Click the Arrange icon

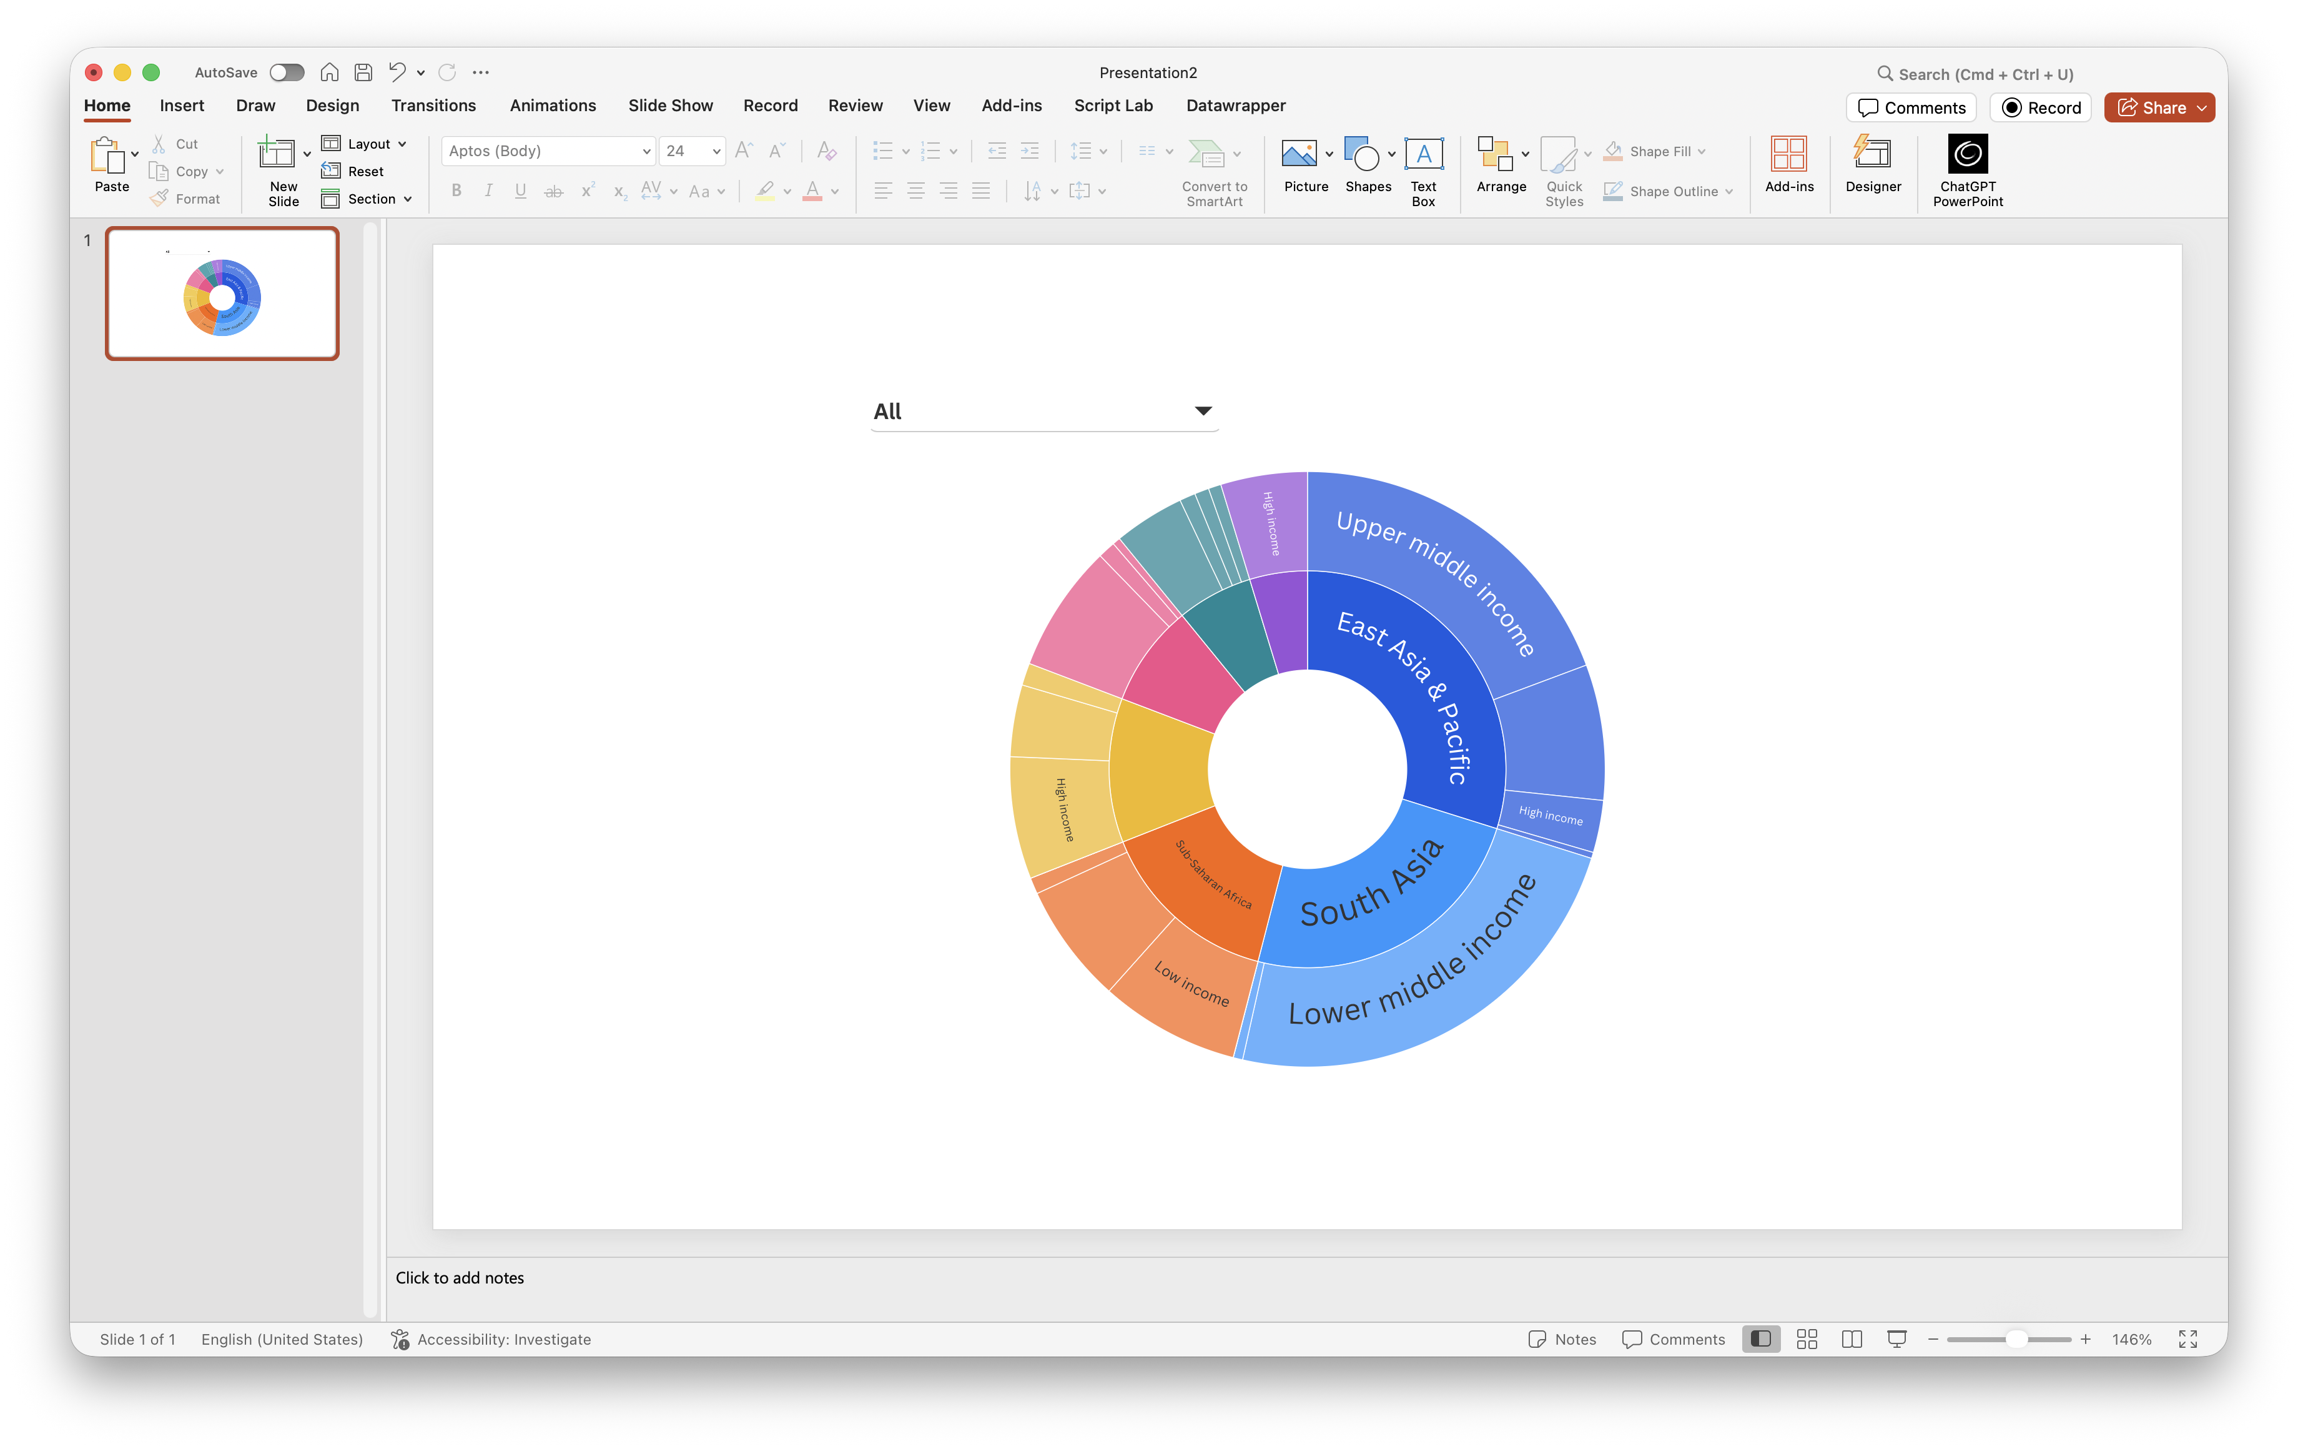pyautogui.click(x=1494, y=155)
